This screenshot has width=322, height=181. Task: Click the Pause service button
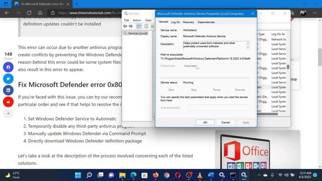pos(216,89)
